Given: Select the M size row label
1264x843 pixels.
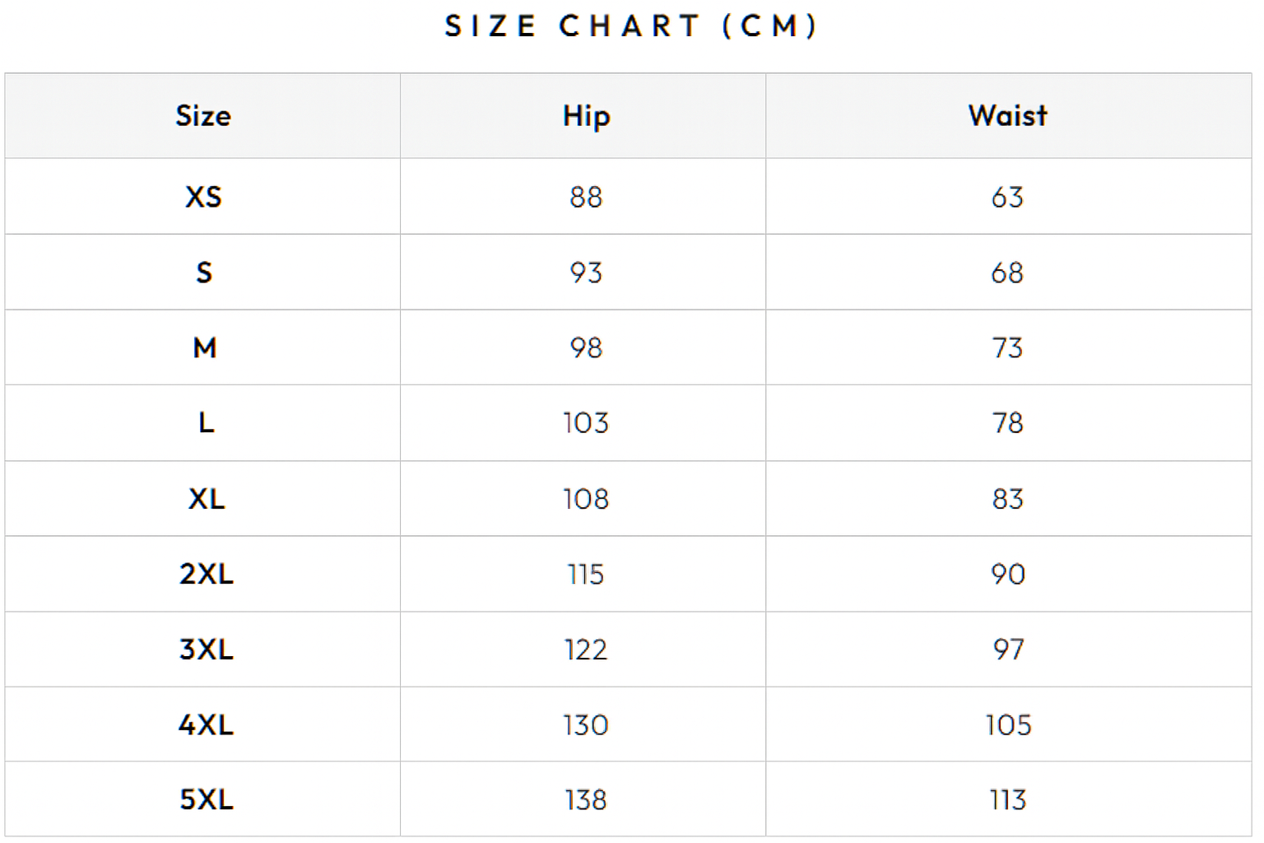Looking at the screenshot, I should [205, 347].
